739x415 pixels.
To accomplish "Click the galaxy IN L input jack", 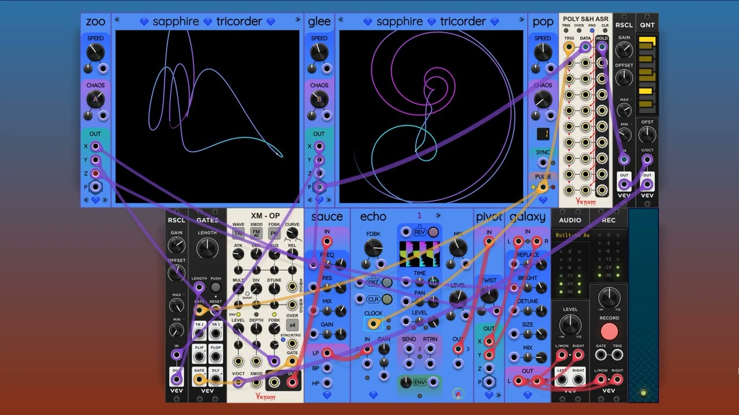I will (x=518, y=242).
